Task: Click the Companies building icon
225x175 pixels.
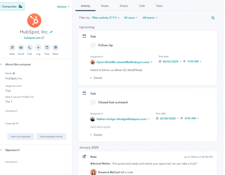Action: click(x=21, y=6)
